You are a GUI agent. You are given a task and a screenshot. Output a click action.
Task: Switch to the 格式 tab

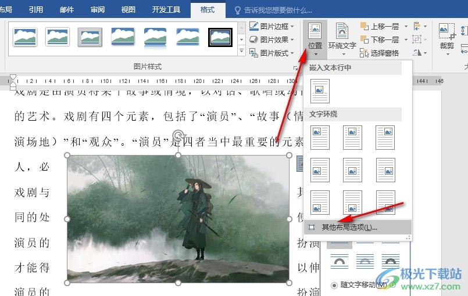click(x=208, y=9)
